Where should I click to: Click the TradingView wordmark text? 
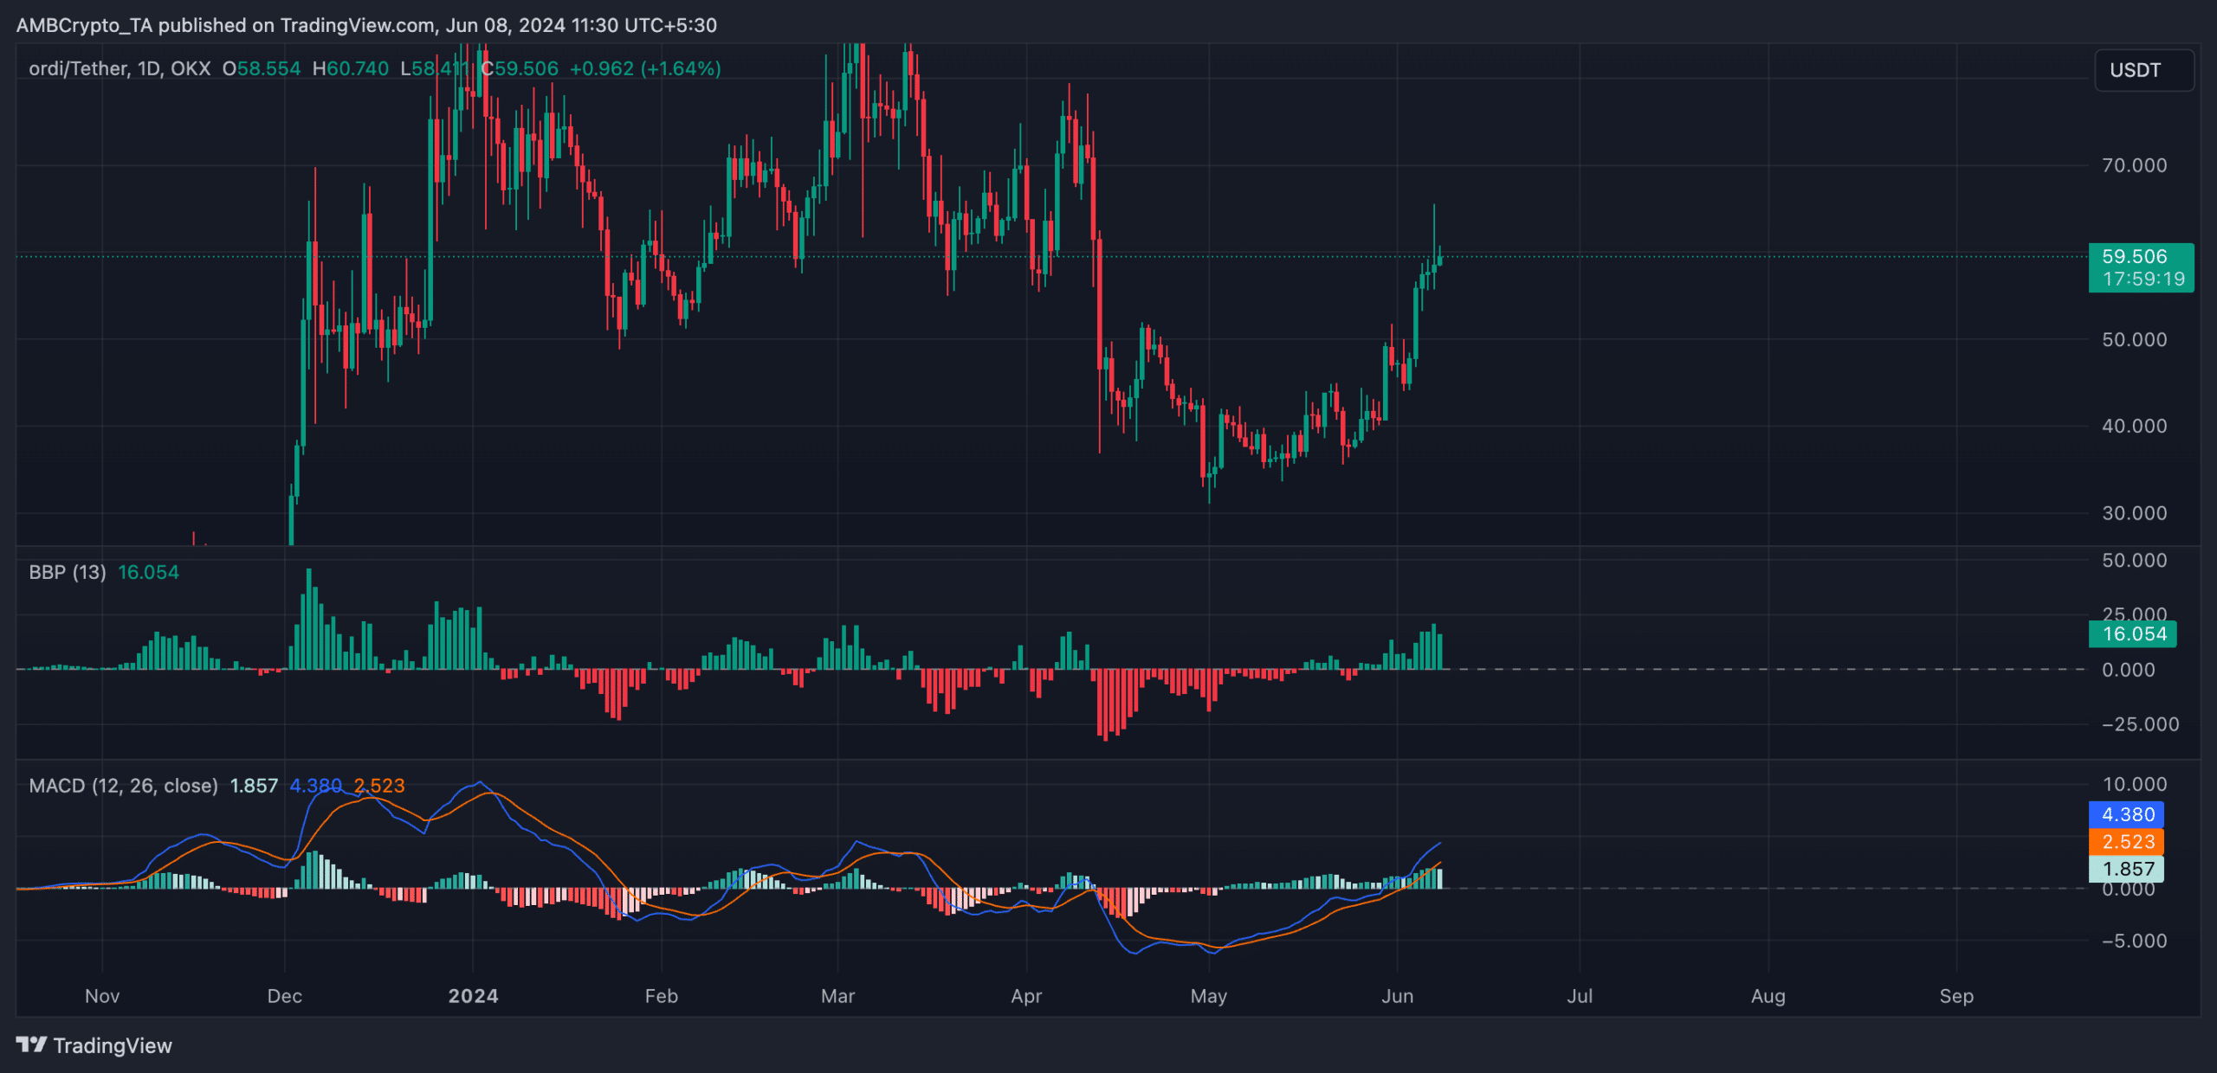[113, 1045]
